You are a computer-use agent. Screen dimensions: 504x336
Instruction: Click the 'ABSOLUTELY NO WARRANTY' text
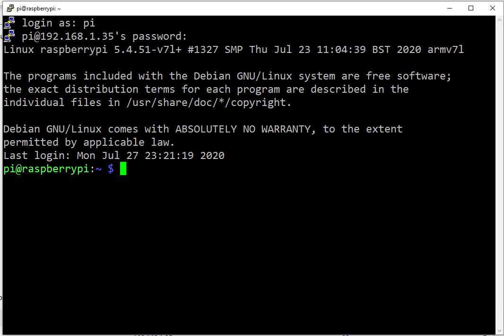coord(243,129)
